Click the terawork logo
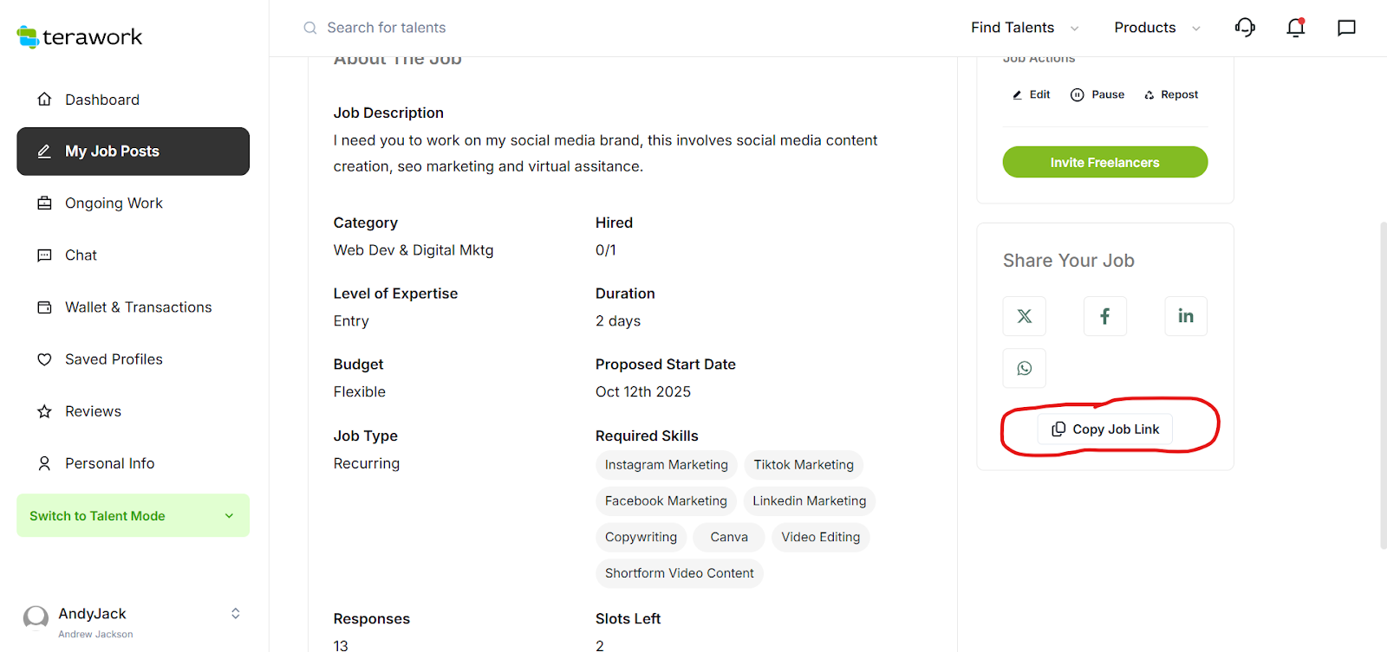Image resolution: width=1387 pixels, height=652 pixels. coord(80,37)
